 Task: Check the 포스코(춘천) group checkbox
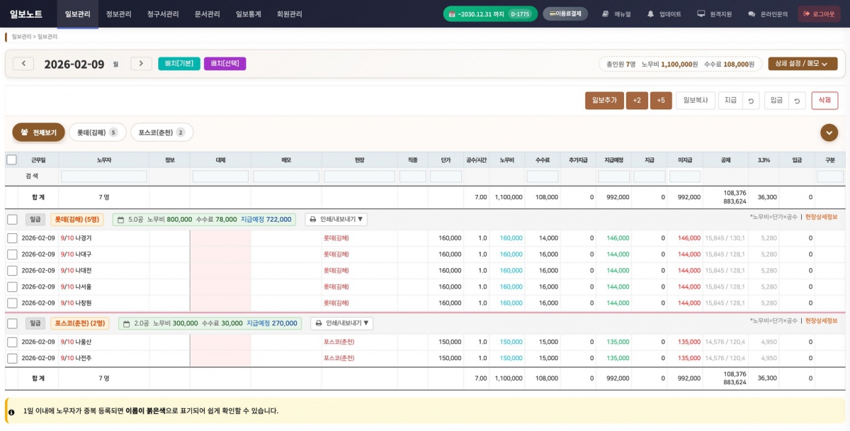pos(12,323)
